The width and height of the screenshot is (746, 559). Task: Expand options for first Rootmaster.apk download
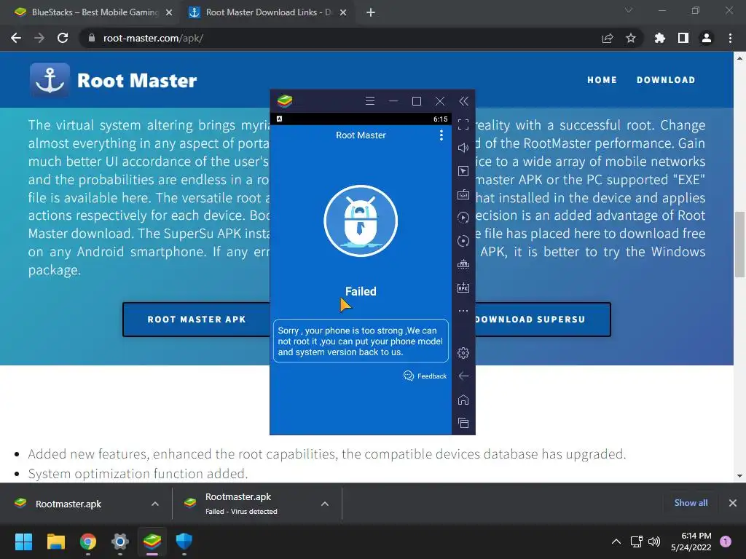154,504
